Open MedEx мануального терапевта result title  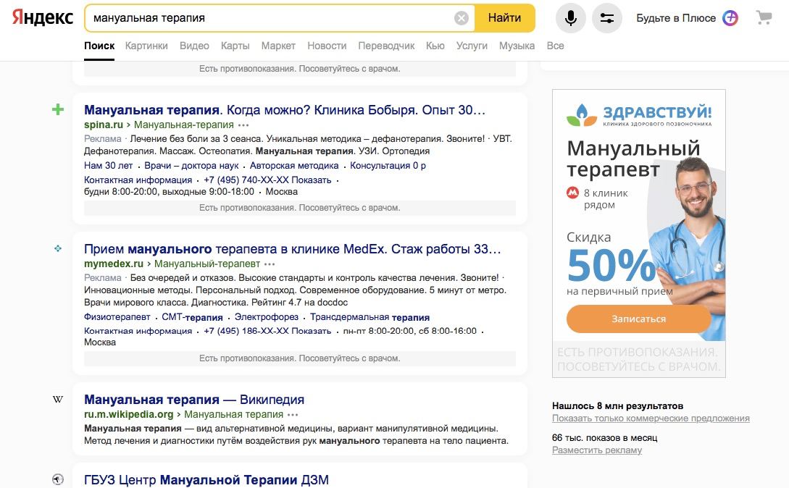click(x=293, y=248)
